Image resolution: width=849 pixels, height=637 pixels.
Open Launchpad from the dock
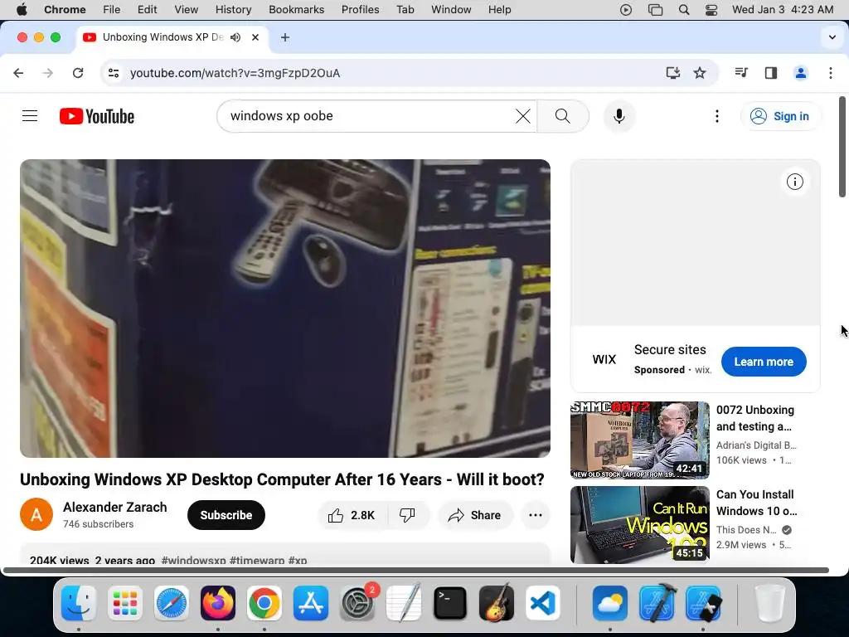(125, 603)
